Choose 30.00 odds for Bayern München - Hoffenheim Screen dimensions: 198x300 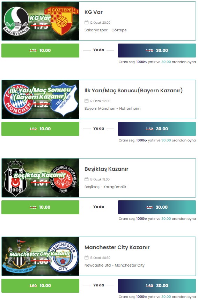pyautogui.click(x=157, y=129)
